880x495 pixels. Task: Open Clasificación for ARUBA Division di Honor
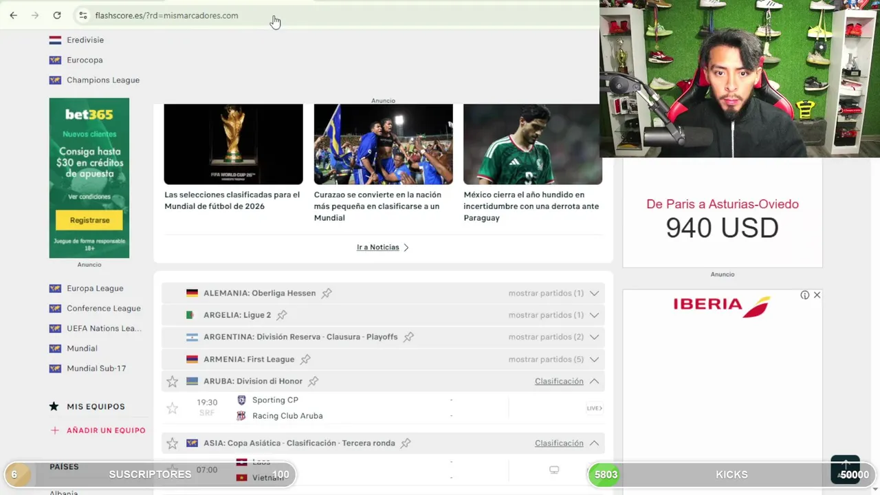click(x=559, y=381)
